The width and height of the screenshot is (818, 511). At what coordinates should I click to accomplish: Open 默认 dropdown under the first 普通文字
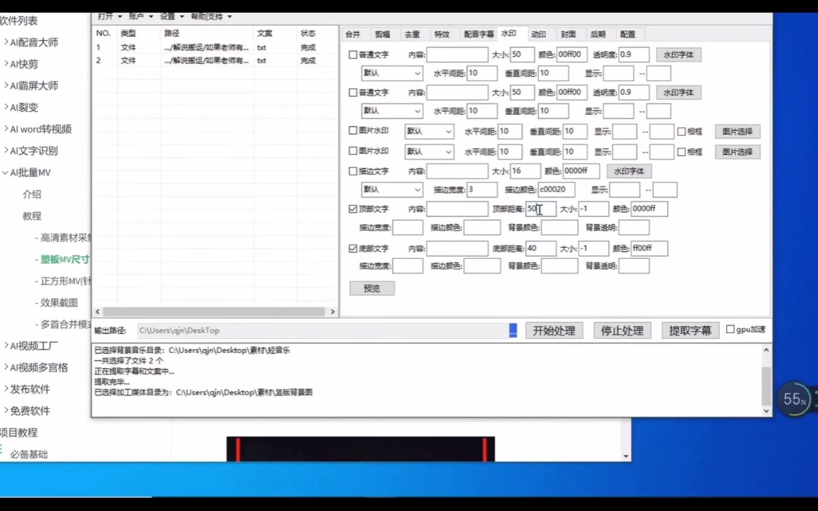tap(391, 73)
